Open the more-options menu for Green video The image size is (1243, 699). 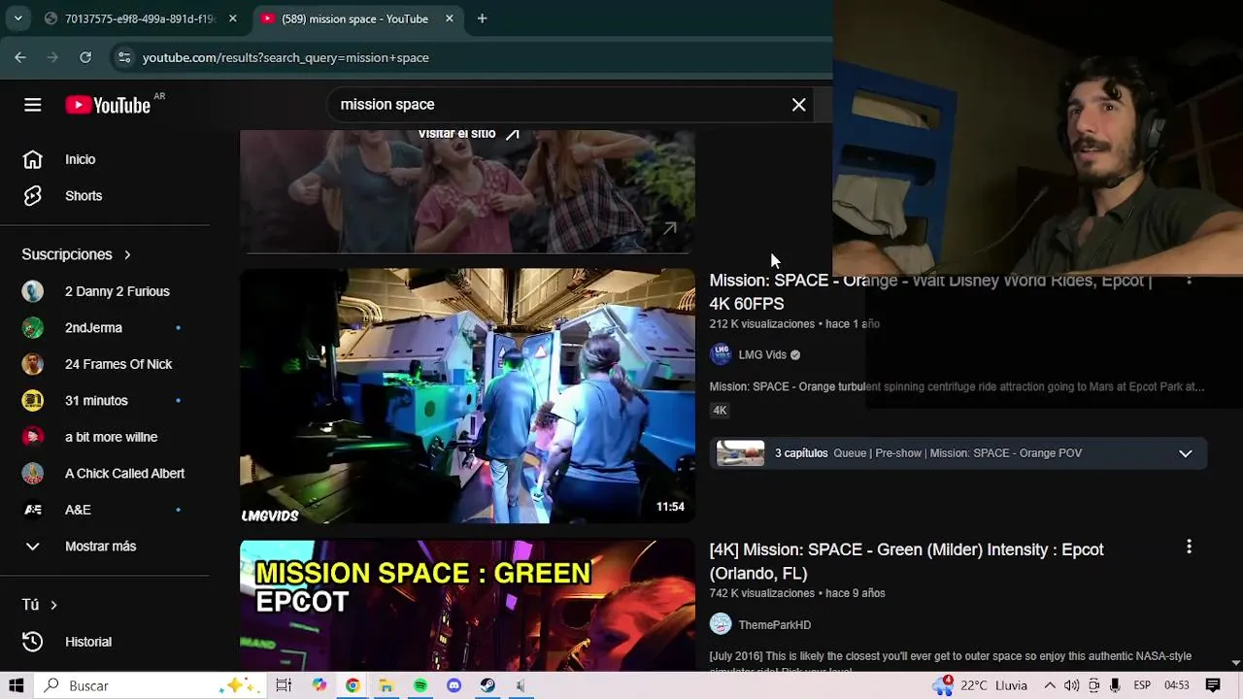coord(1189,548)
